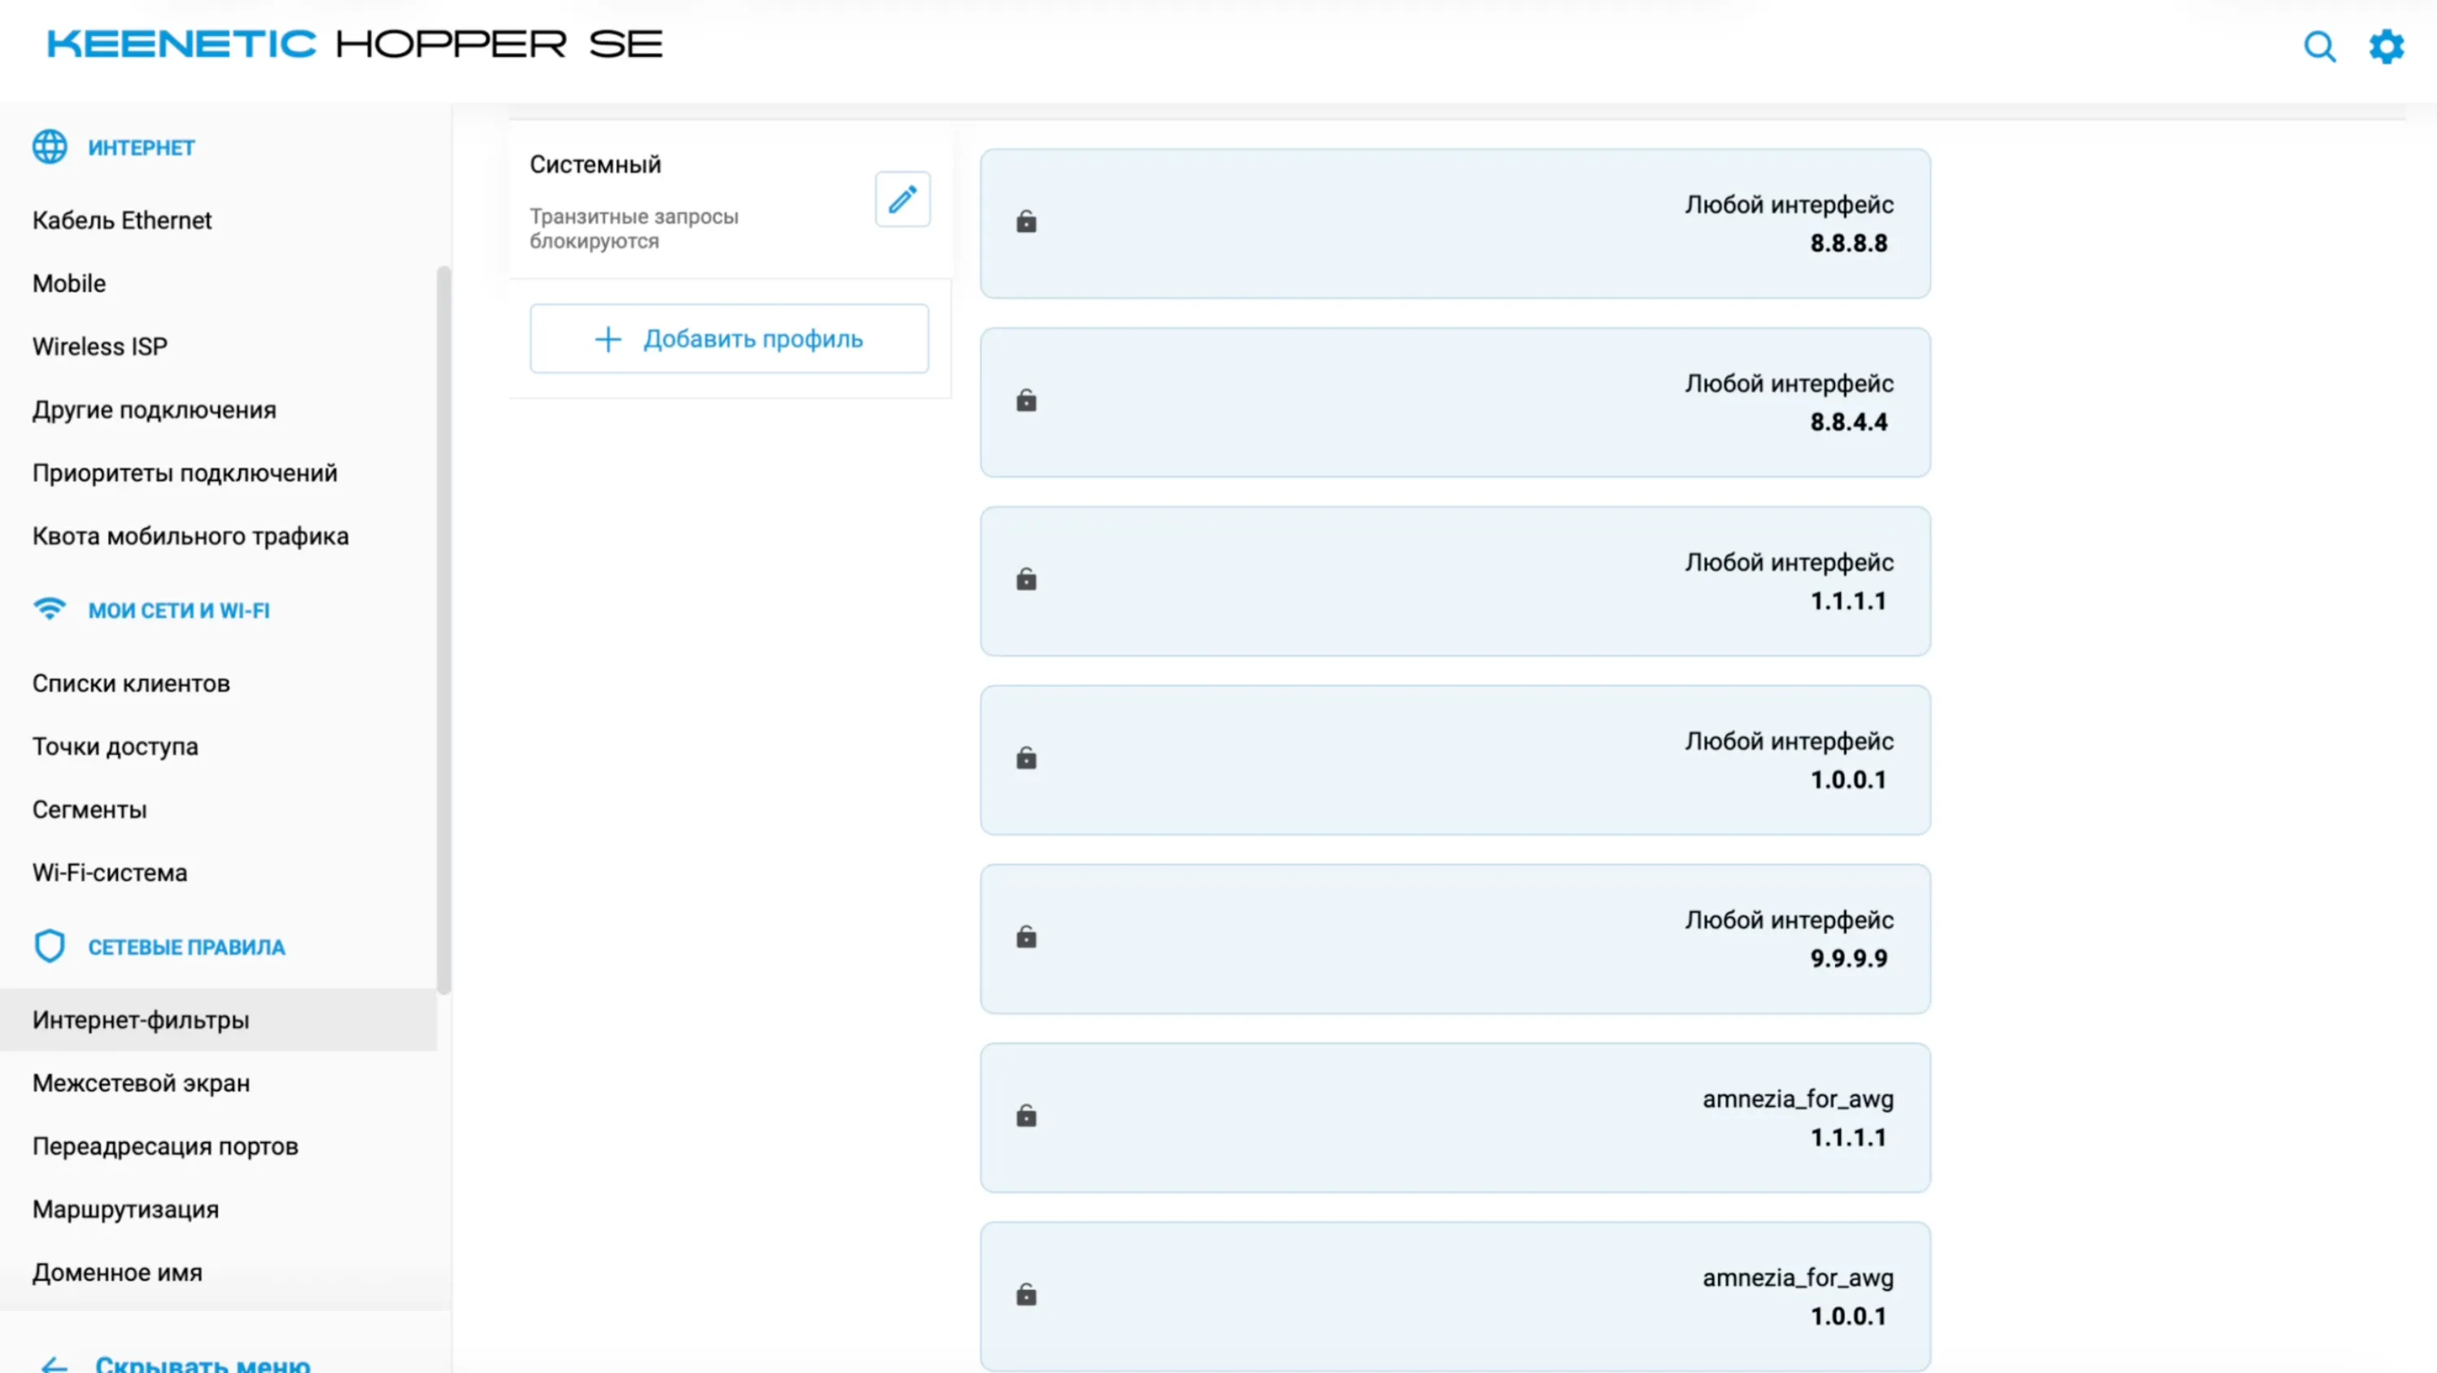Click the sidebar menu scrollbar
Viewport: 2437px width, 1373px height.
pos(442,630)
